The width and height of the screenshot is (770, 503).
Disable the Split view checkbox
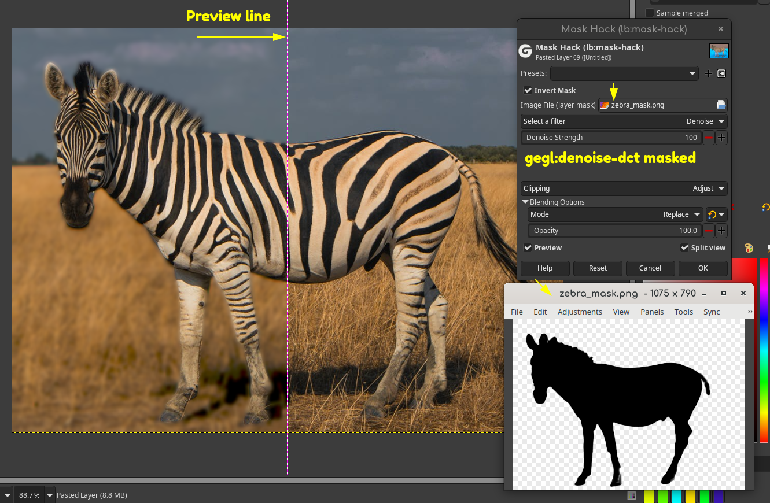tap(685, 247)
